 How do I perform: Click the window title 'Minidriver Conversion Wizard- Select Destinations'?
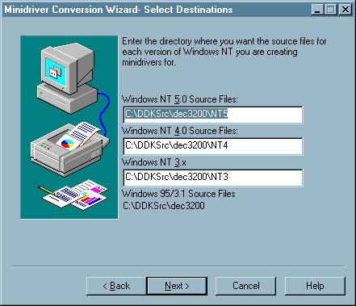(119, 10)
